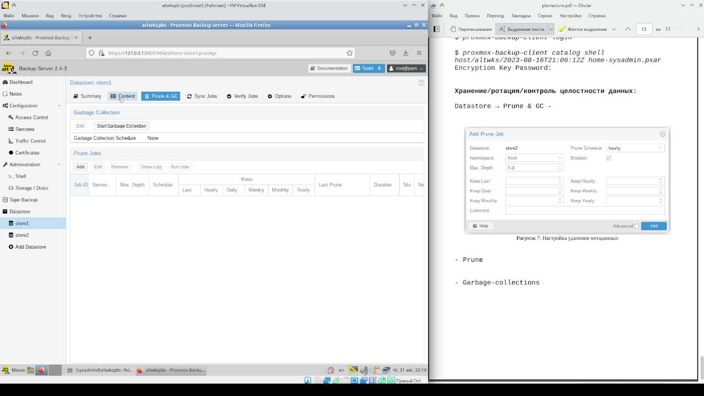The width and height of the screenshot is (704, 396).
Task: Open Okular Закладки menu
Action: click(x=521, y=15)
